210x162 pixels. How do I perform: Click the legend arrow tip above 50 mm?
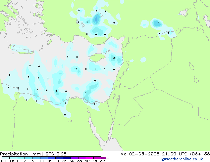click(x=105, y=158)
